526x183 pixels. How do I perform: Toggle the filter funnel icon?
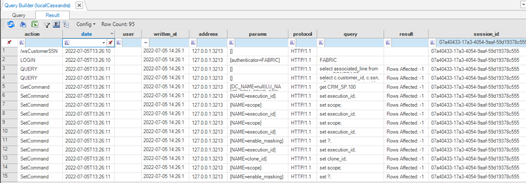click(x=47, y=25)
